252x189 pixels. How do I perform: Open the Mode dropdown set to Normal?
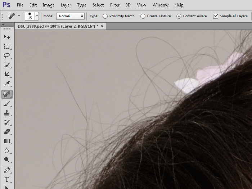71,16
